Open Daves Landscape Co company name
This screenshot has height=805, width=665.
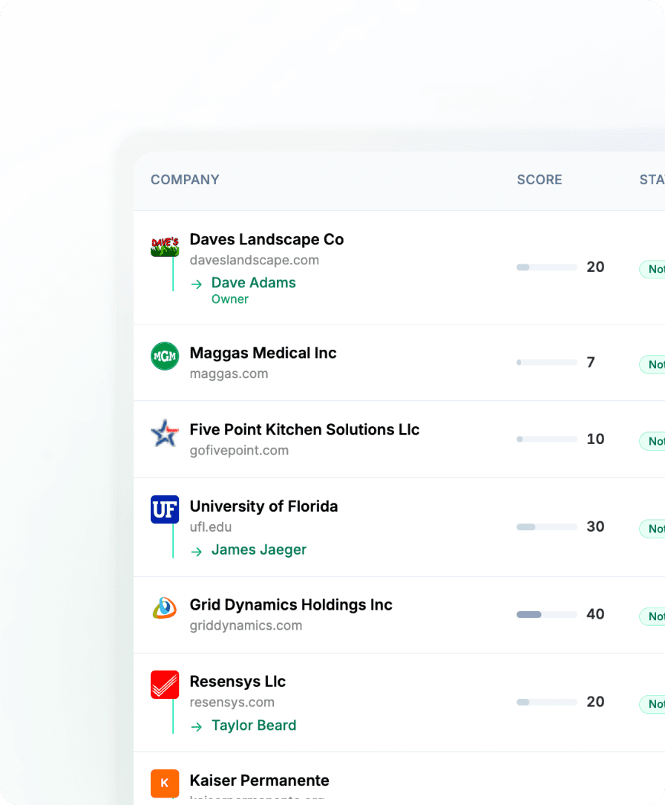267,240
